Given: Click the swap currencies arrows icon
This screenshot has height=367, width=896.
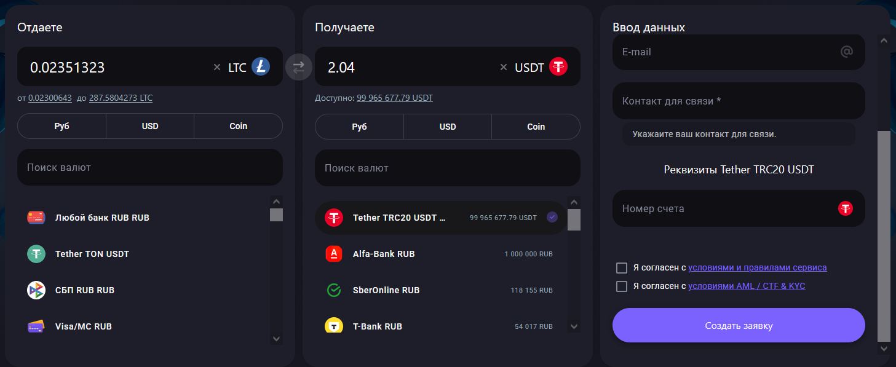Looking at the screenshot, I should click(x=298, y=67).
